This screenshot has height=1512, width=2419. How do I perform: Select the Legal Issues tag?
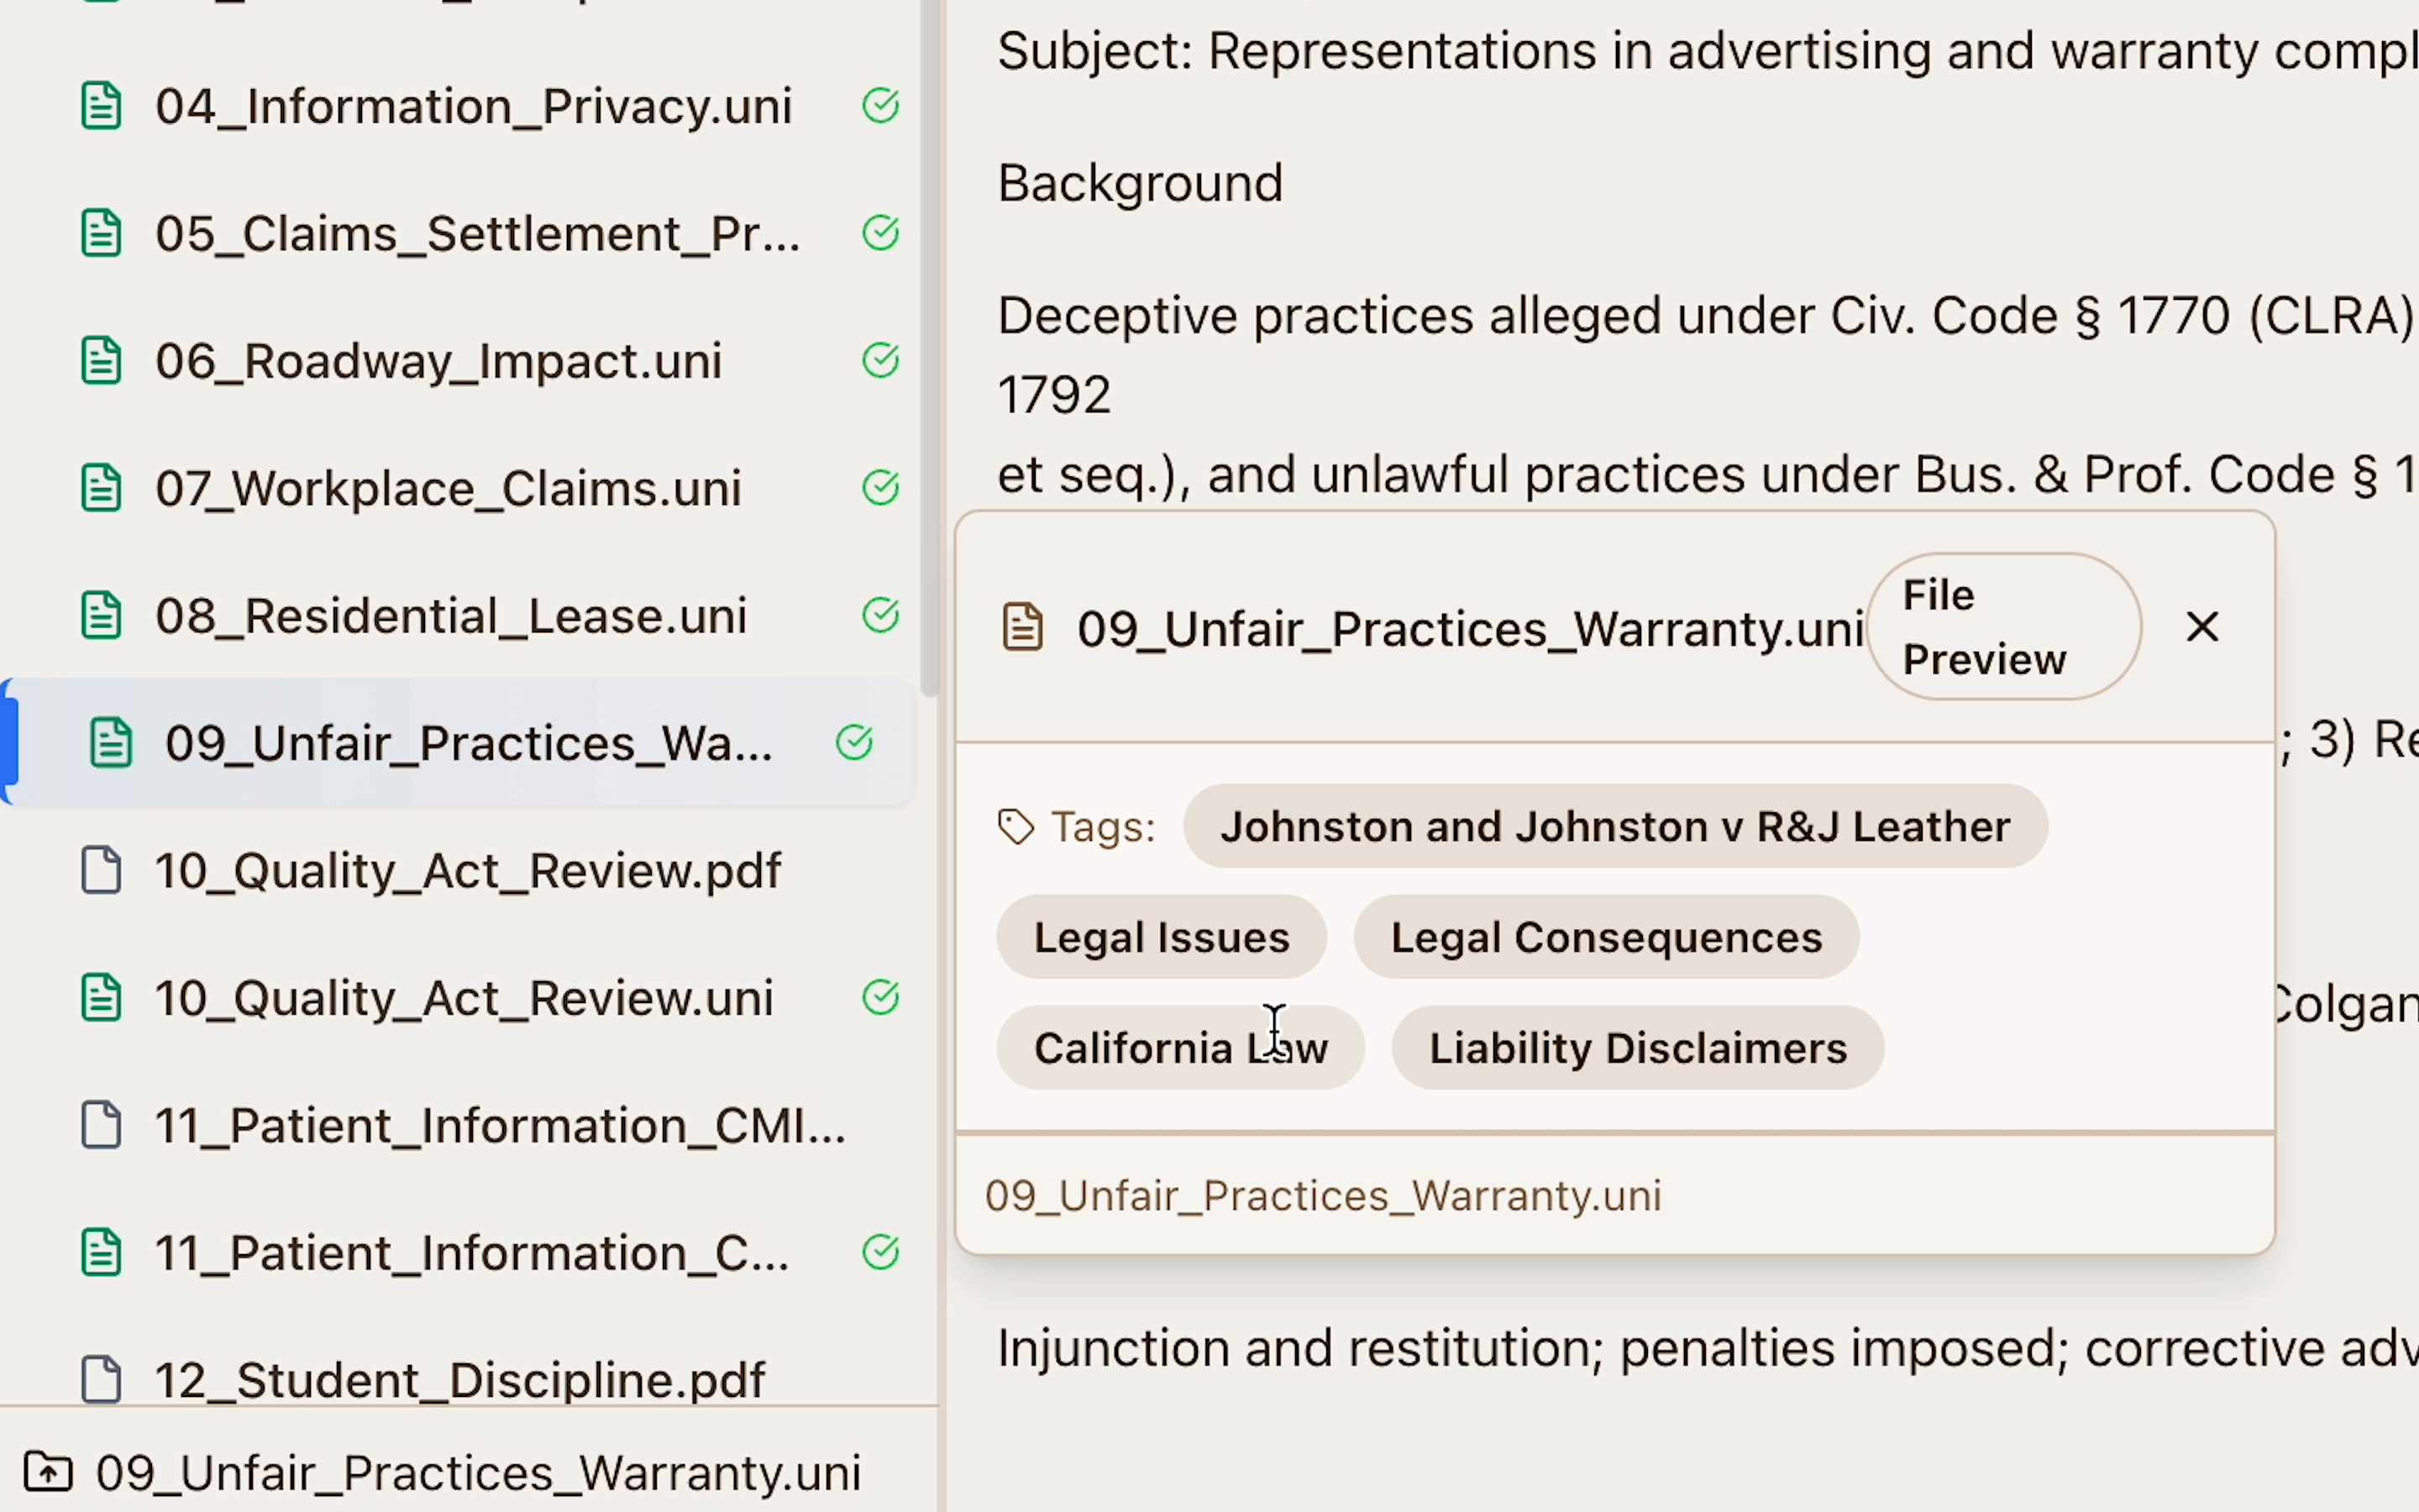[1161, 937]
